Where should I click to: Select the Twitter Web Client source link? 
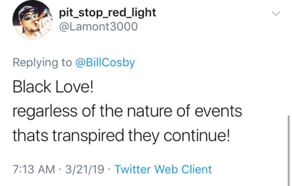pos(163,169)
